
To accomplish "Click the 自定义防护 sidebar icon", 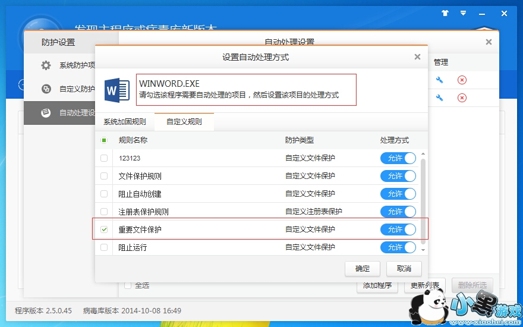I will (x=46, y=89).
